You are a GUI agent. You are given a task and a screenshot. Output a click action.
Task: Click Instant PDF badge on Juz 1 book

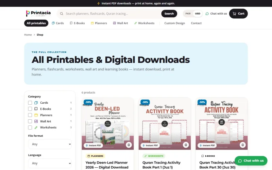tap(150, 146)
